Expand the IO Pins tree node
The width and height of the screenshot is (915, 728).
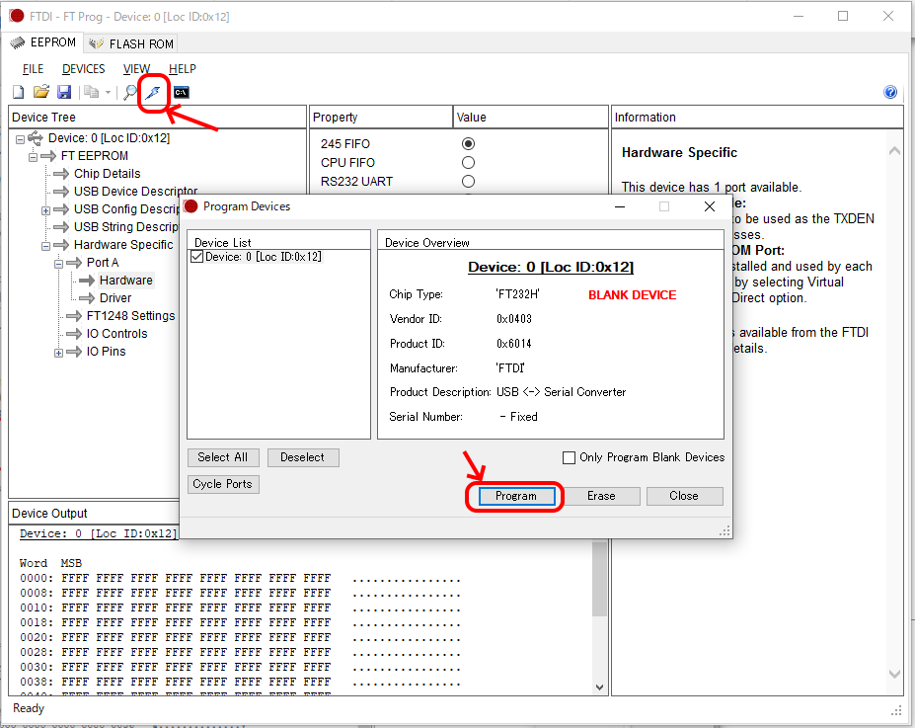pos(58,352)
